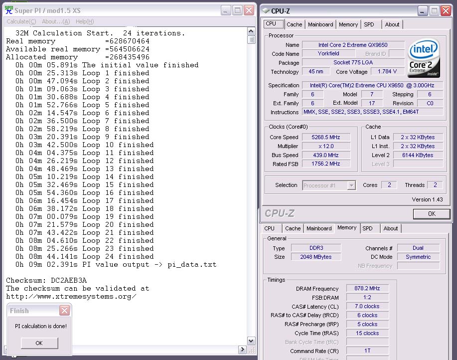The height and width of the screenshot is (360, 457).
Task: Click the xtremesystems.org URL text
Action: 71,297
